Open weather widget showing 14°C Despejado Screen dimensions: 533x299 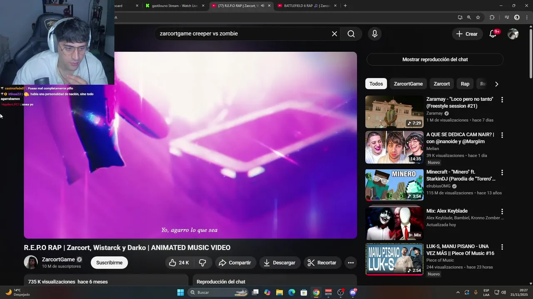click(17, 292)
